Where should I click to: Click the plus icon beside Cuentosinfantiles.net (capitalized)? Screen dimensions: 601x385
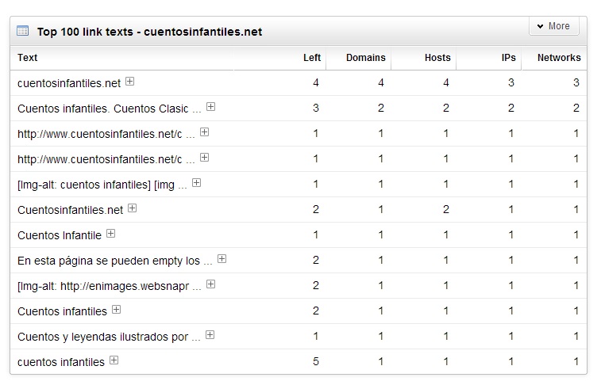click(133, 208)
